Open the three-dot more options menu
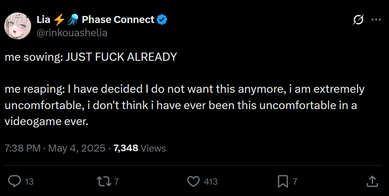This screenshot has width=389, height=196. point(376,19)
